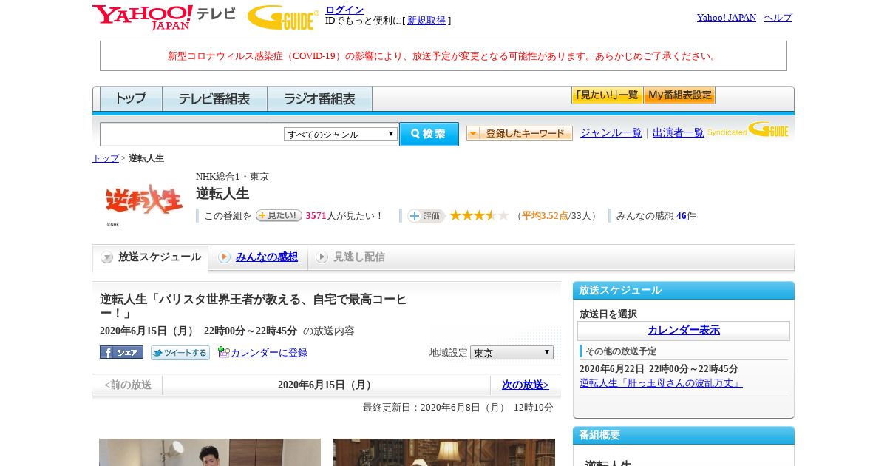Click the Syndicated G-GUIDE logo

pos(747,130)
